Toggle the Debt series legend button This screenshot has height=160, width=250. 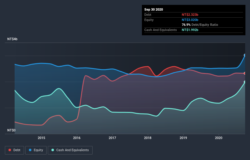click(x=15, y=150)
